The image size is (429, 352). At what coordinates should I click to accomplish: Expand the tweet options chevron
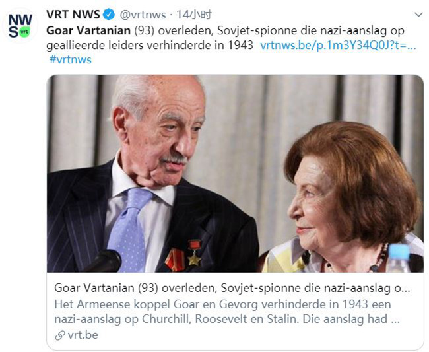(418, 15)
